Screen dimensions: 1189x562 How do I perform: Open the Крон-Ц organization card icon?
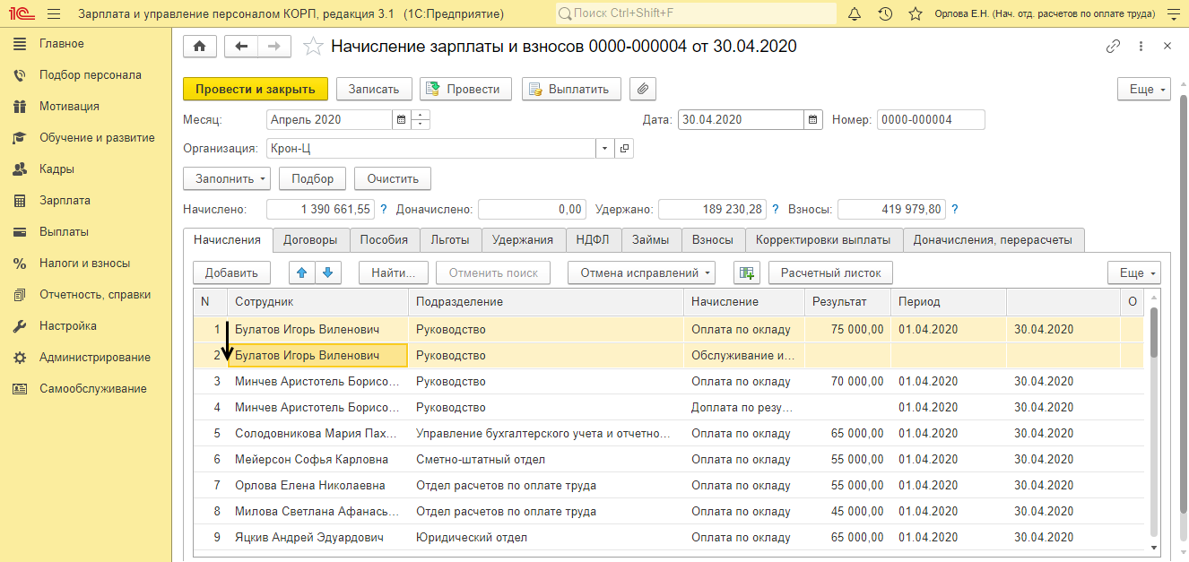[624, 149]
